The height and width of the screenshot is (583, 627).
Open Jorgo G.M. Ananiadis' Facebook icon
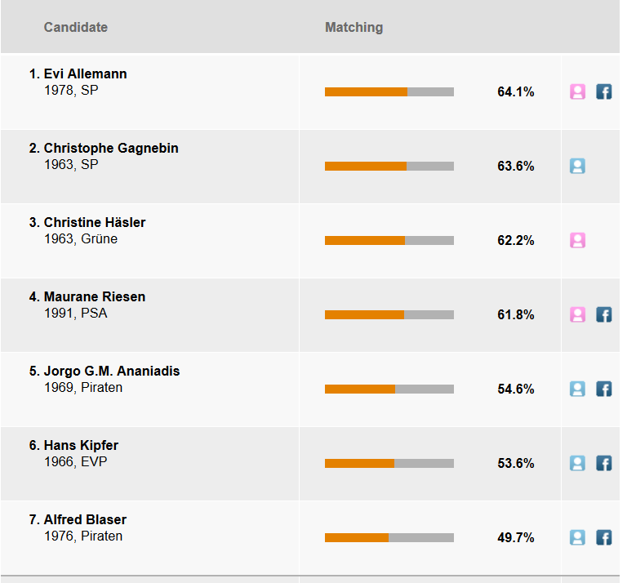click(603, 389)
